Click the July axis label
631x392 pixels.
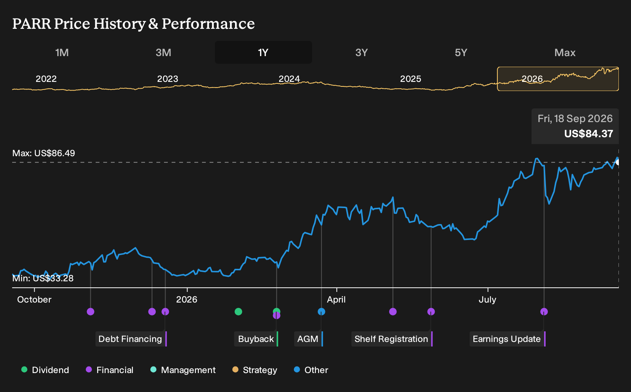487,299
